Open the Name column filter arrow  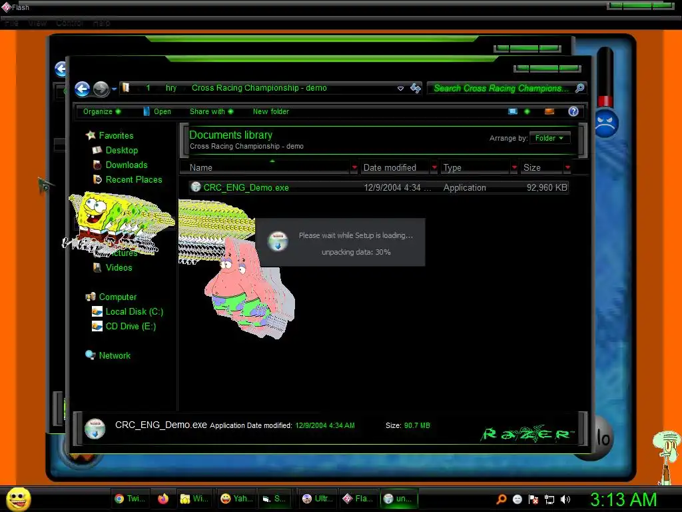click(x=354, y=167)
